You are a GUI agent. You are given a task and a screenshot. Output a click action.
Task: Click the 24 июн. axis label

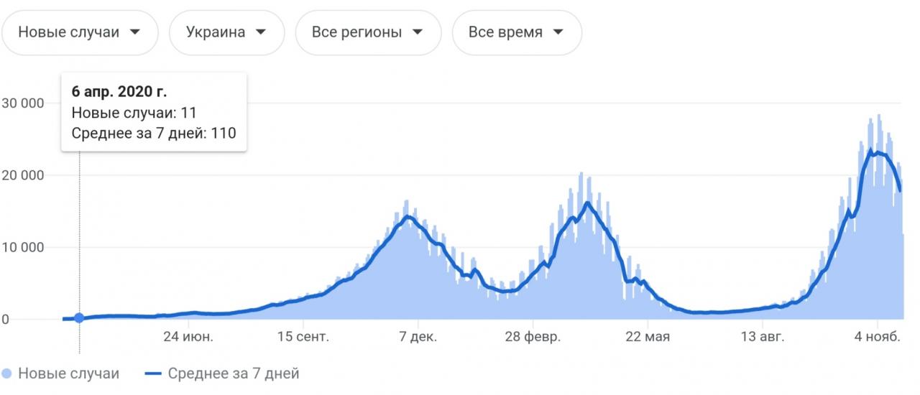click(x=188, y=337)
